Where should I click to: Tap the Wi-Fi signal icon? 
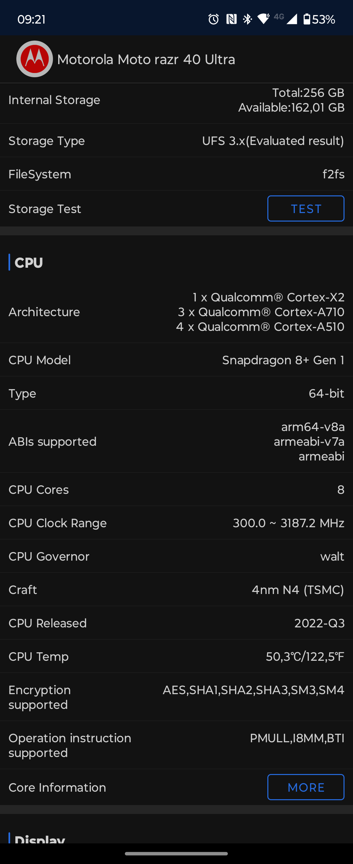coord(263,19)
